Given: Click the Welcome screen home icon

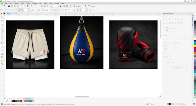Looking at the screenshot, I should tap(4, 13).
